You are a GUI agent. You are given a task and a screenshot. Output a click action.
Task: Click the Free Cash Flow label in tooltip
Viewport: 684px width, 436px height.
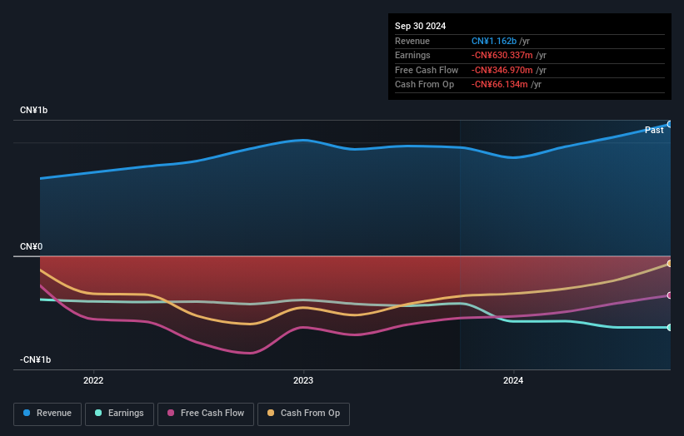pos(427,70)
